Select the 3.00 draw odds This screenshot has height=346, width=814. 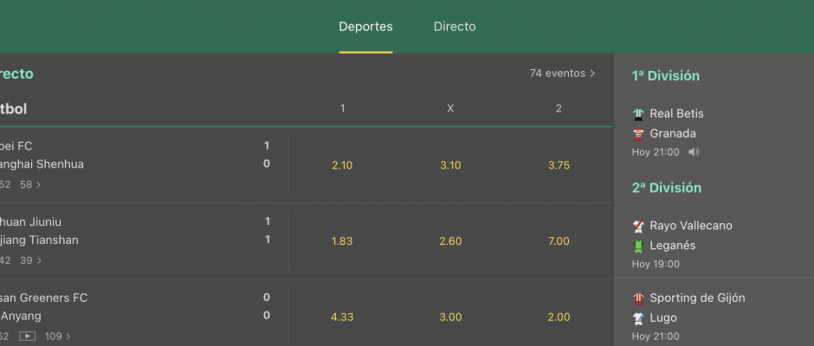click(450, 317)
